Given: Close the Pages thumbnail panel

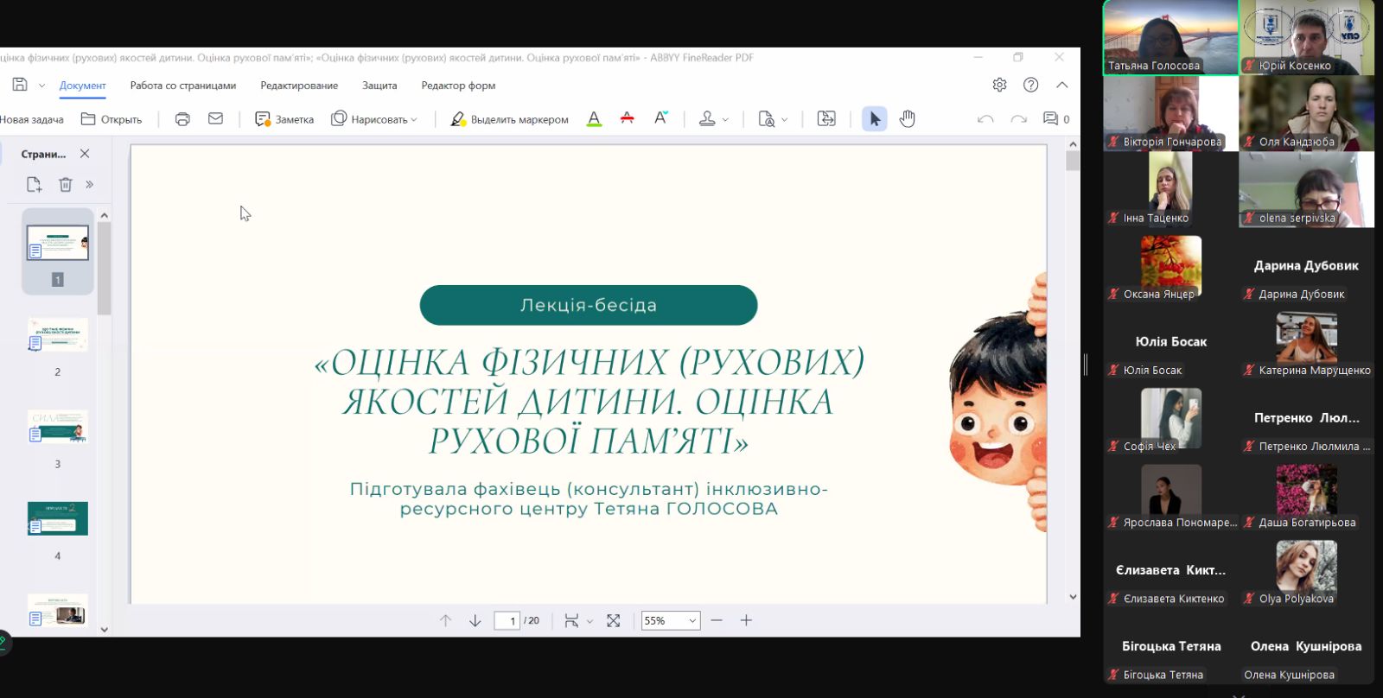Looking at the screenshot, I should (85, 154).
